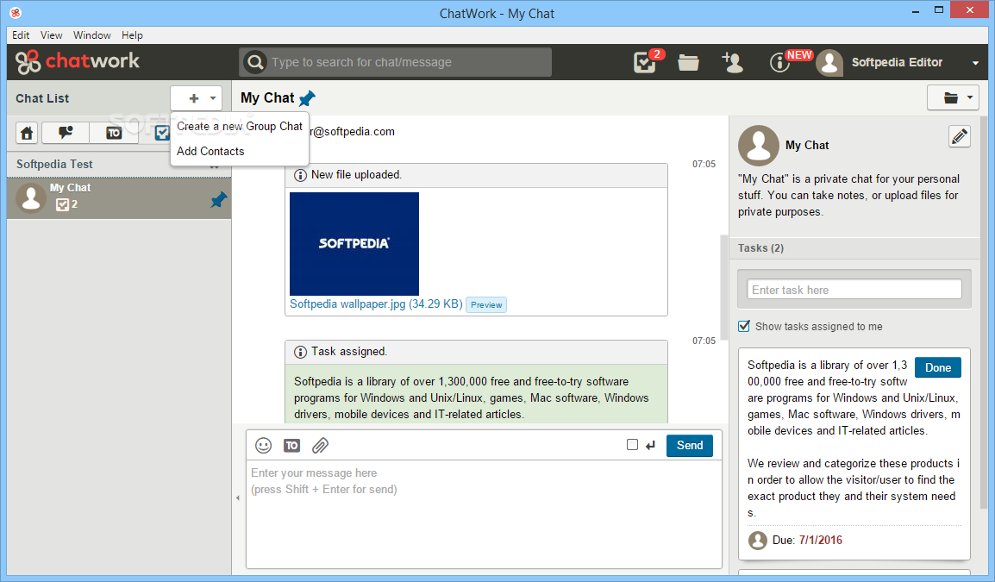995x582 pixels.
Task: Expand the Softpedia Editor account dropdown
Action: click(975, 63)
